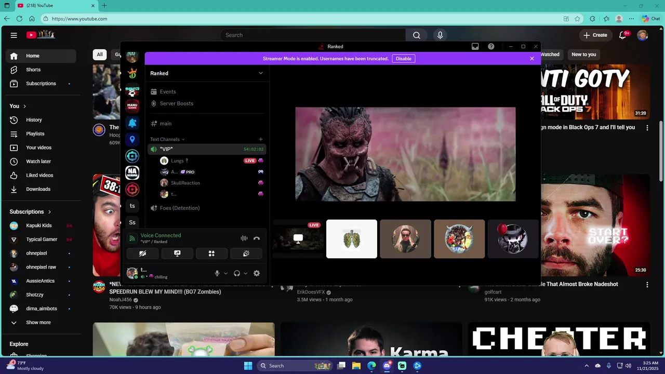The width and height of the screenshot is (665, 374).
Task: Open Discord User Settings gear
Action: [256, 273]
